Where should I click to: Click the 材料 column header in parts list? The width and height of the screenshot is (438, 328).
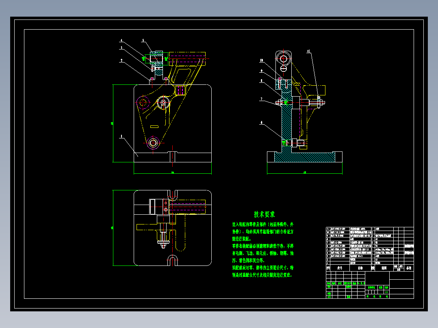pyautogui.click(x=384, y=268)
